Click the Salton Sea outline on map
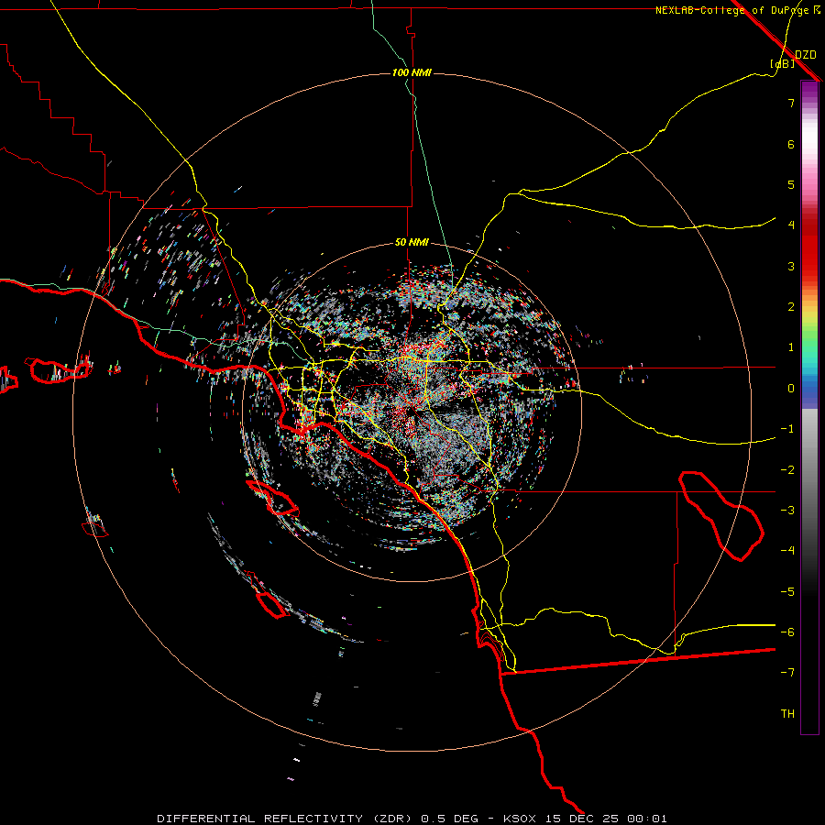 point(721,516)
